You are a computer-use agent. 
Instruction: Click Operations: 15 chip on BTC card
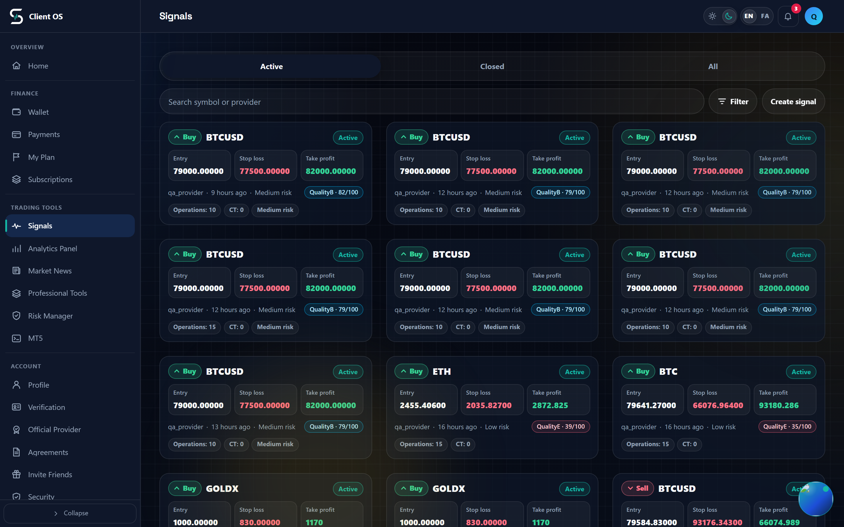pos(648,444)
